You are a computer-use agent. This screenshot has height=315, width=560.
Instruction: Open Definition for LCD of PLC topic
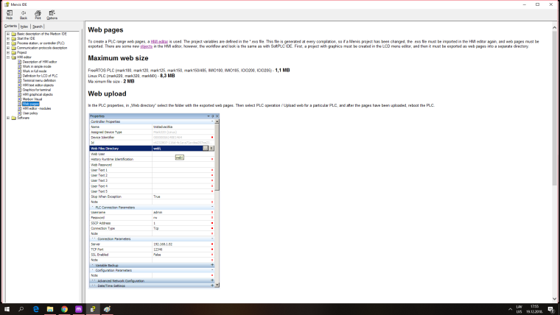pos(40,76)
